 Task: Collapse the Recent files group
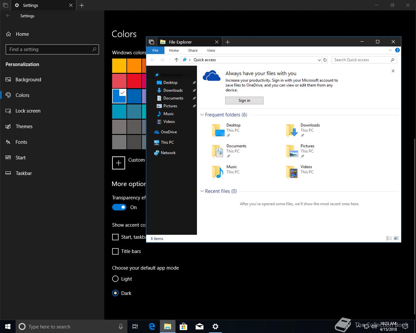(x=202, y=191)
